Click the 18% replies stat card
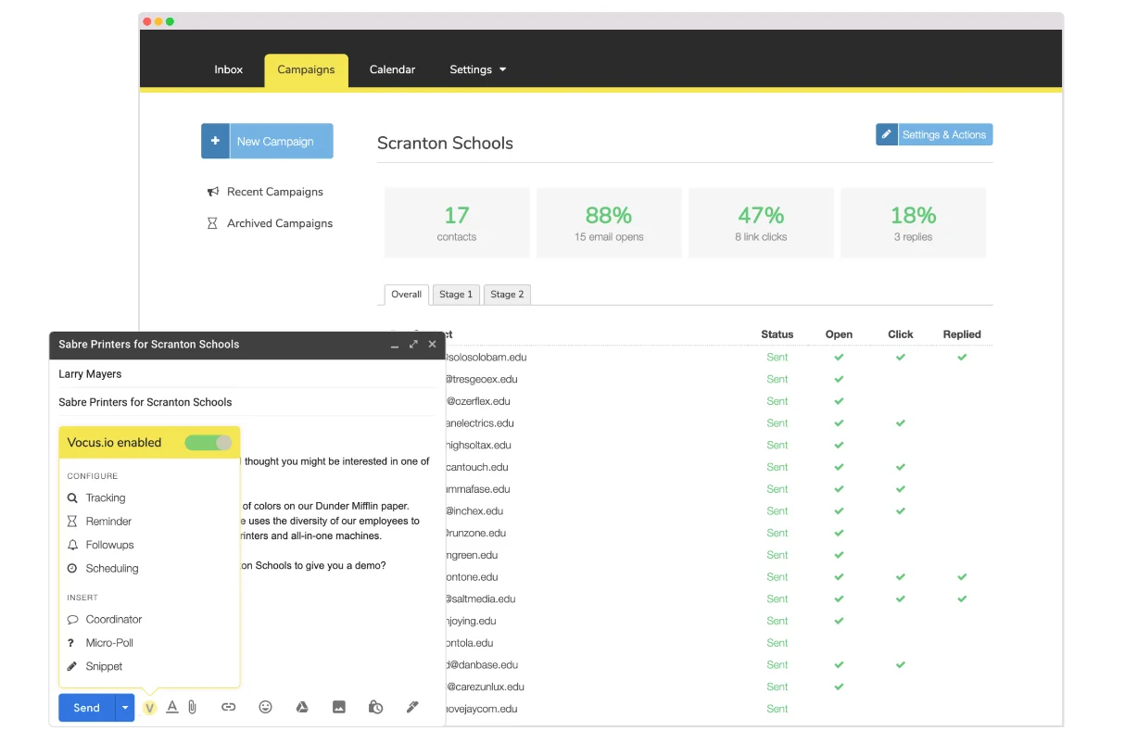Image resolution: width=1125 pixels, height=743 pixels. [x=913, y=222]
